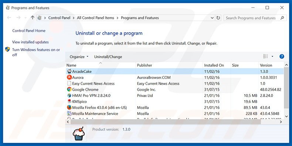
Task: Click the AuroraBrowser.COM publisher cell
Action: (154, 77)
